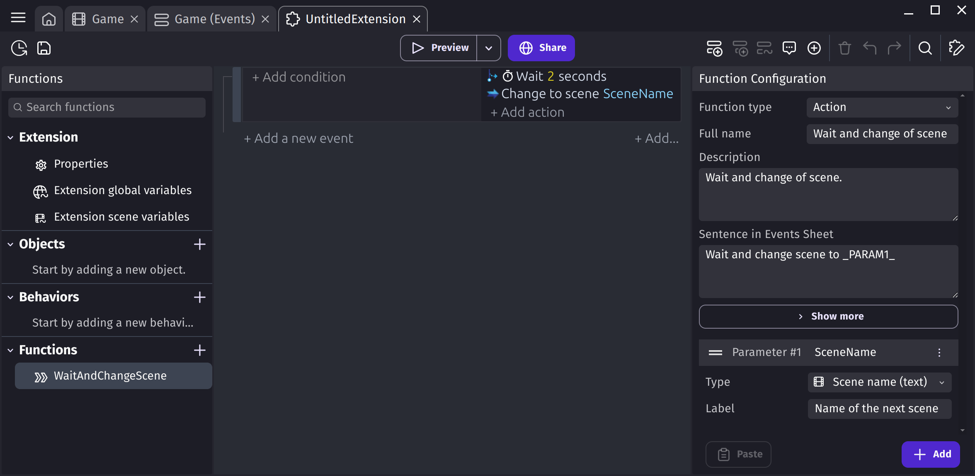Image resolution: width=975 pixels, height=476 pixels.
Task: Click the Paste parameter button
Action: tap(738, 454)
